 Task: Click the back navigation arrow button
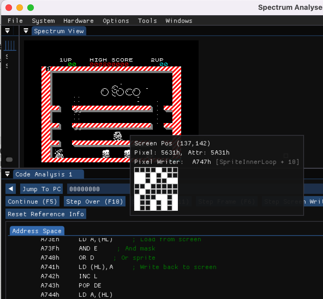click(11, 189)
